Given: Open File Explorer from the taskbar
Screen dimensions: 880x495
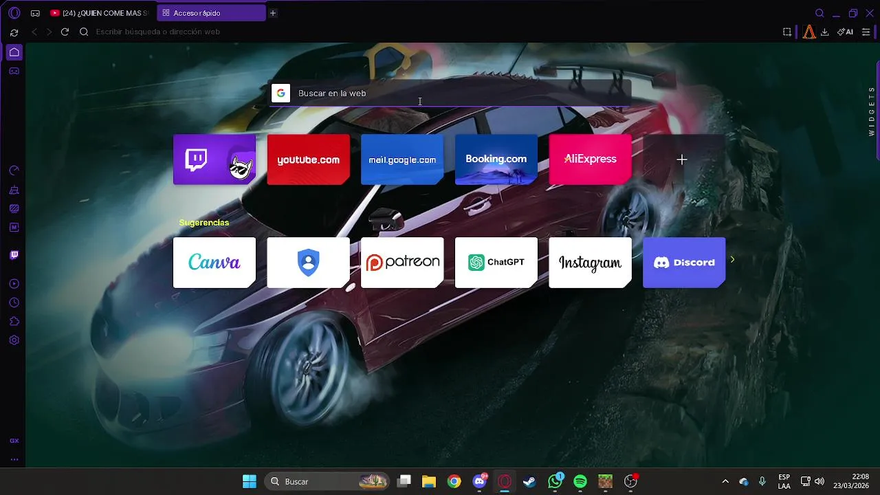Looking at the screenshot, I should [429, 481].
